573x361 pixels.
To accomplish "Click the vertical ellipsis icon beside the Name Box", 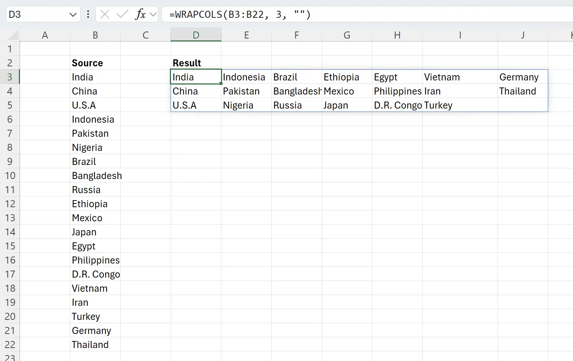I will tap(88, 14).
